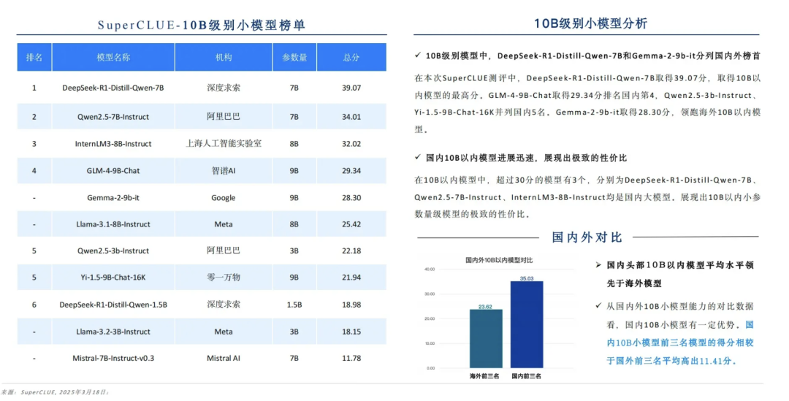Click the score 28.30 in the table

pos(351,198)
